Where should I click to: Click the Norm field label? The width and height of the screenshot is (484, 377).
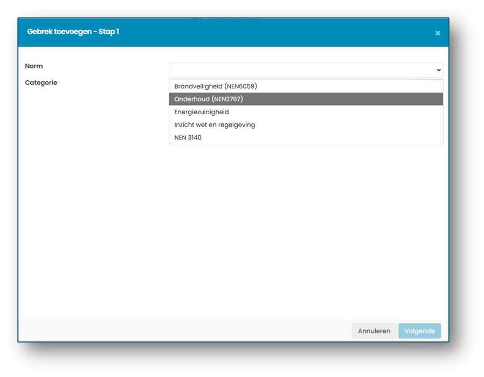pos(34,66)
